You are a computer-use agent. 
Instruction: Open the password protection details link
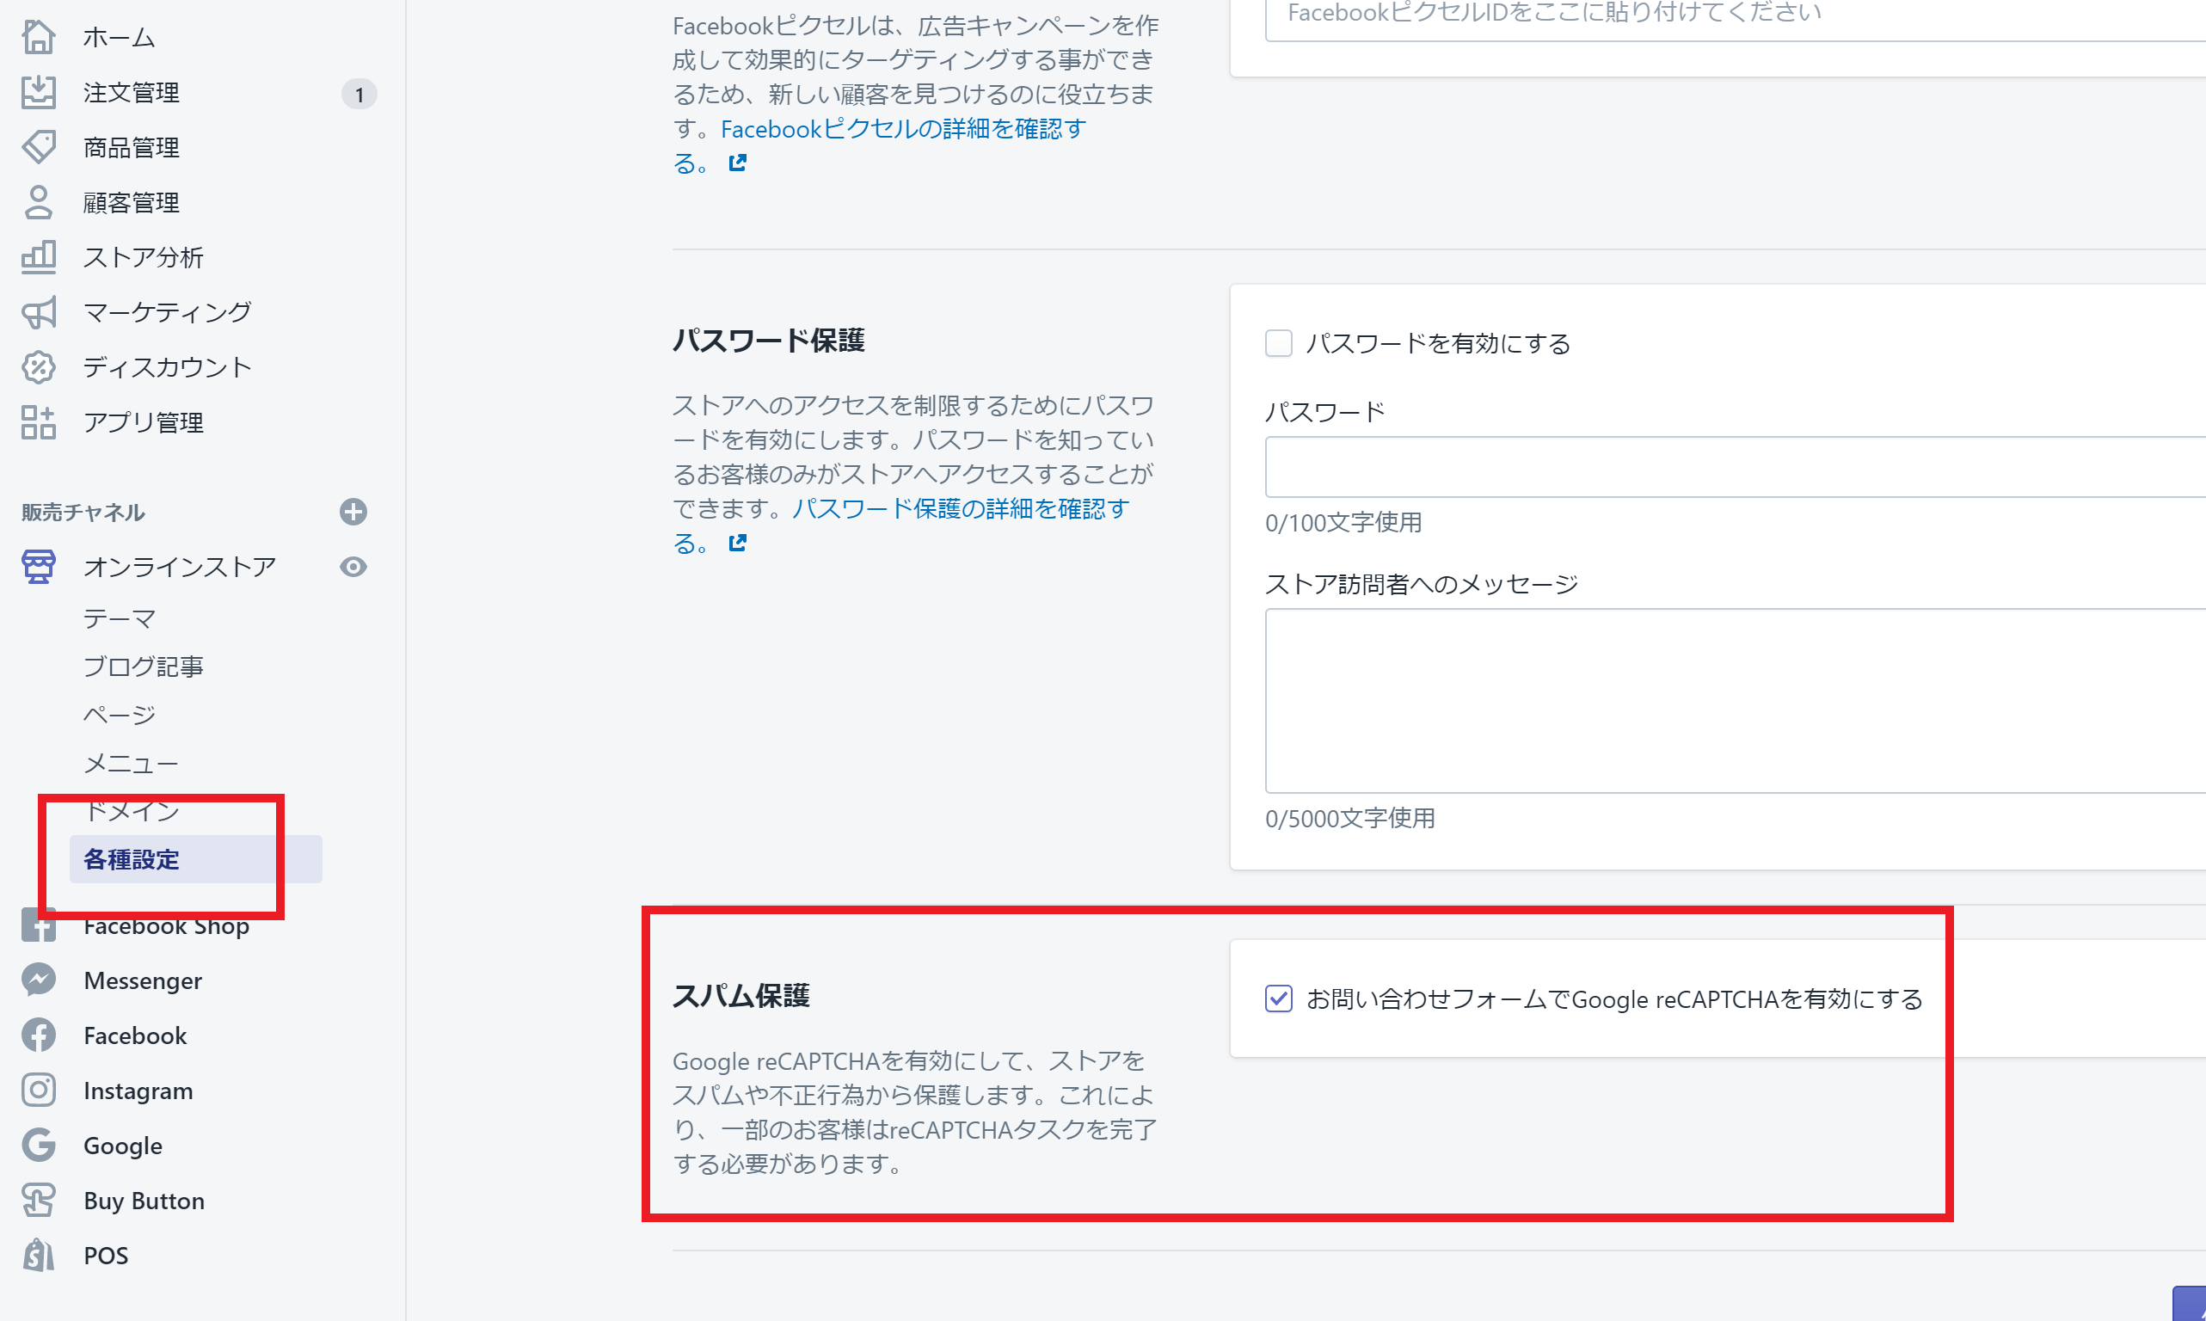[x=960, y=509]
